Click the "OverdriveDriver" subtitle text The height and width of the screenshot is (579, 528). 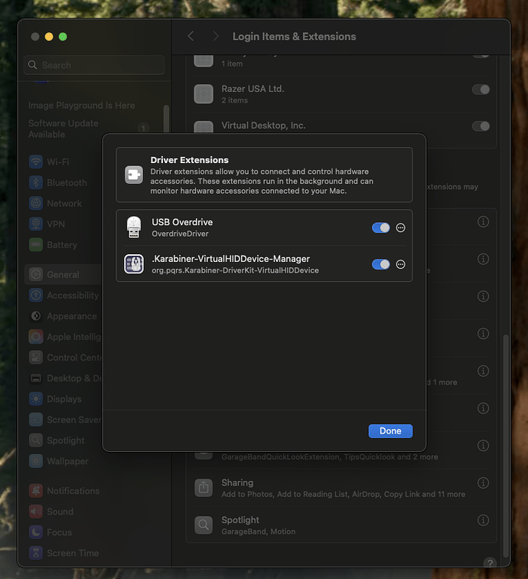[180, 234]
